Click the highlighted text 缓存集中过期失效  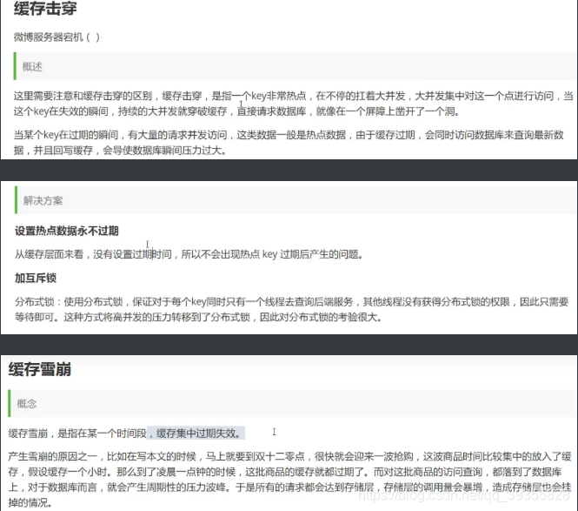198,434
